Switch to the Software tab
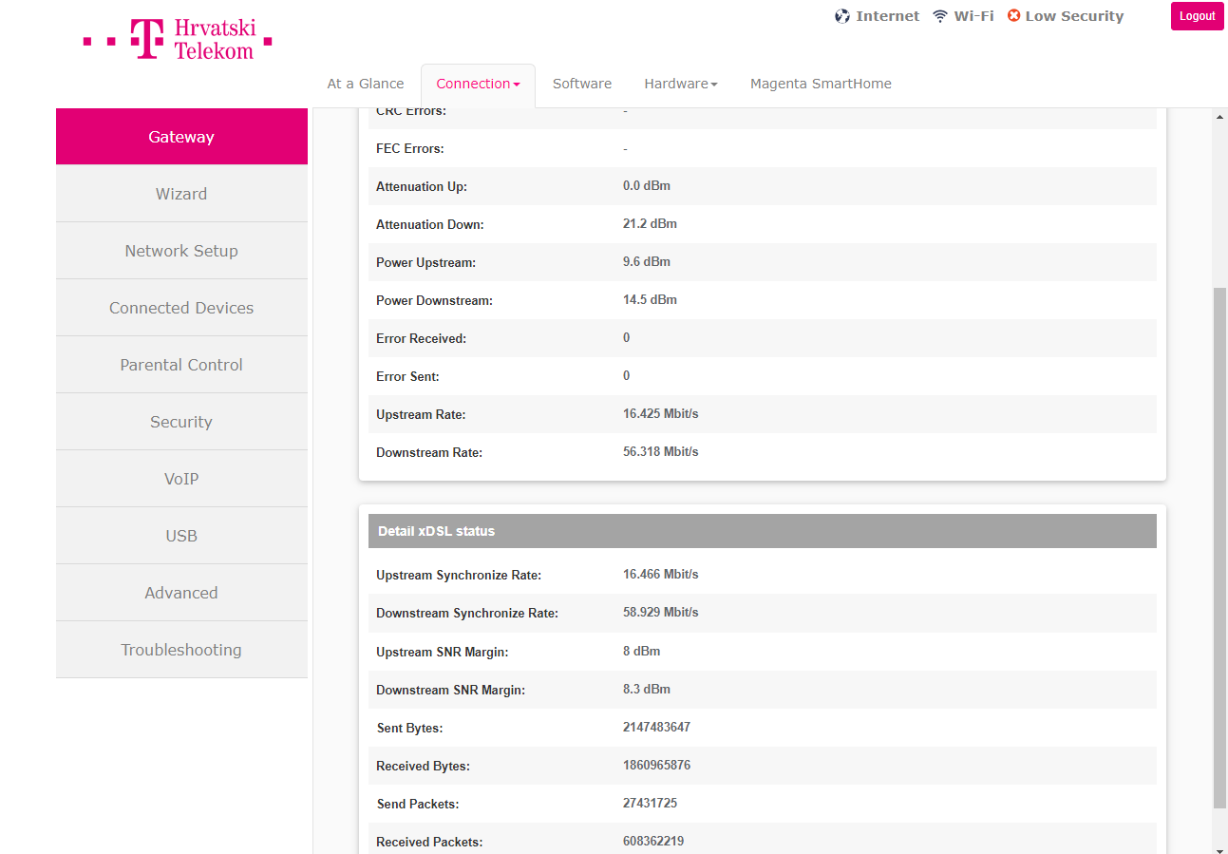1228x854 pixels. [582, 84]
